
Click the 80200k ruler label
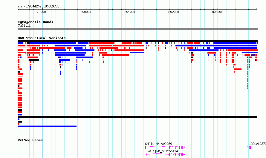[x=174, y=12]
